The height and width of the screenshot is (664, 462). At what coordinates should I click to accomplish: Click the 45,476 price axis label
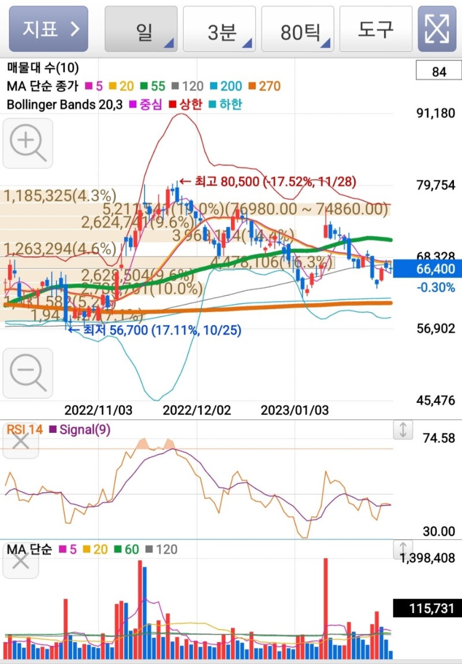[436, 400]
